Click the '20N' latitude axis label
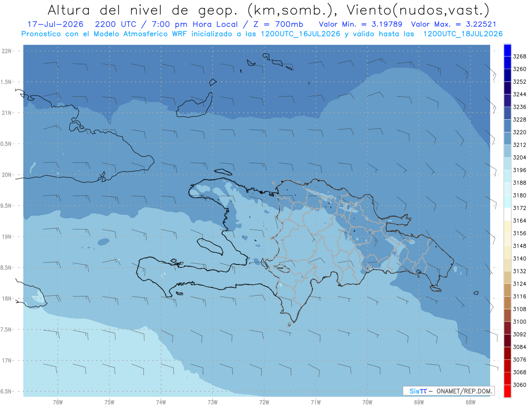Viewport: 528px width, 408px height. click(x=7, y=175)
